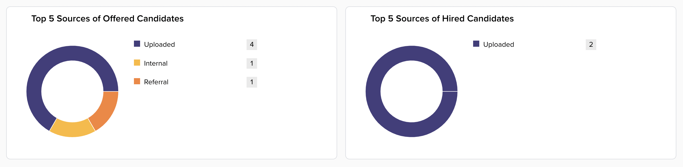The image size is (683, 167).
Task: Click the count badge 1 for Referral
Action: point(252,82)
